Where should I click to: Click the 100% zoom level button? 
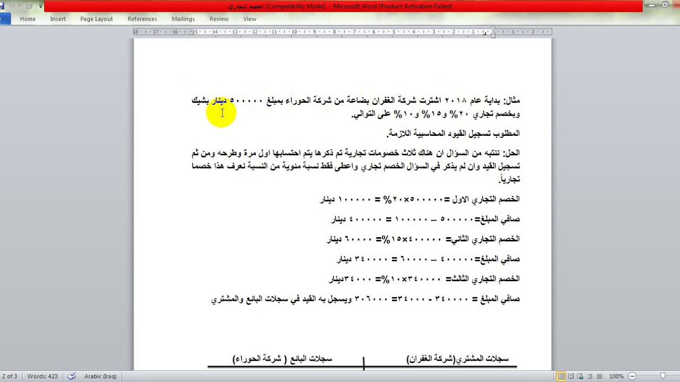coord(616,376)
